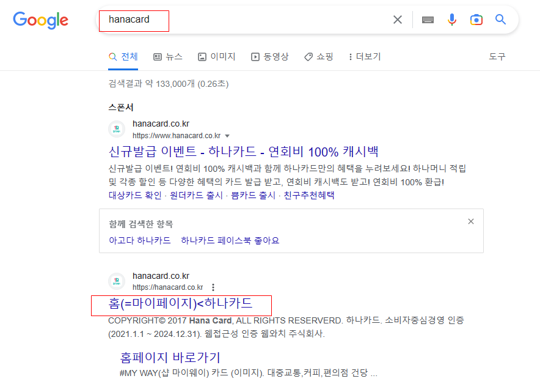Image resolution: width=540 pixels, height=384 pixels.
Task: Open the 홈(=마이페이지)<하나카드 result
Action: (x=180, y=303)
